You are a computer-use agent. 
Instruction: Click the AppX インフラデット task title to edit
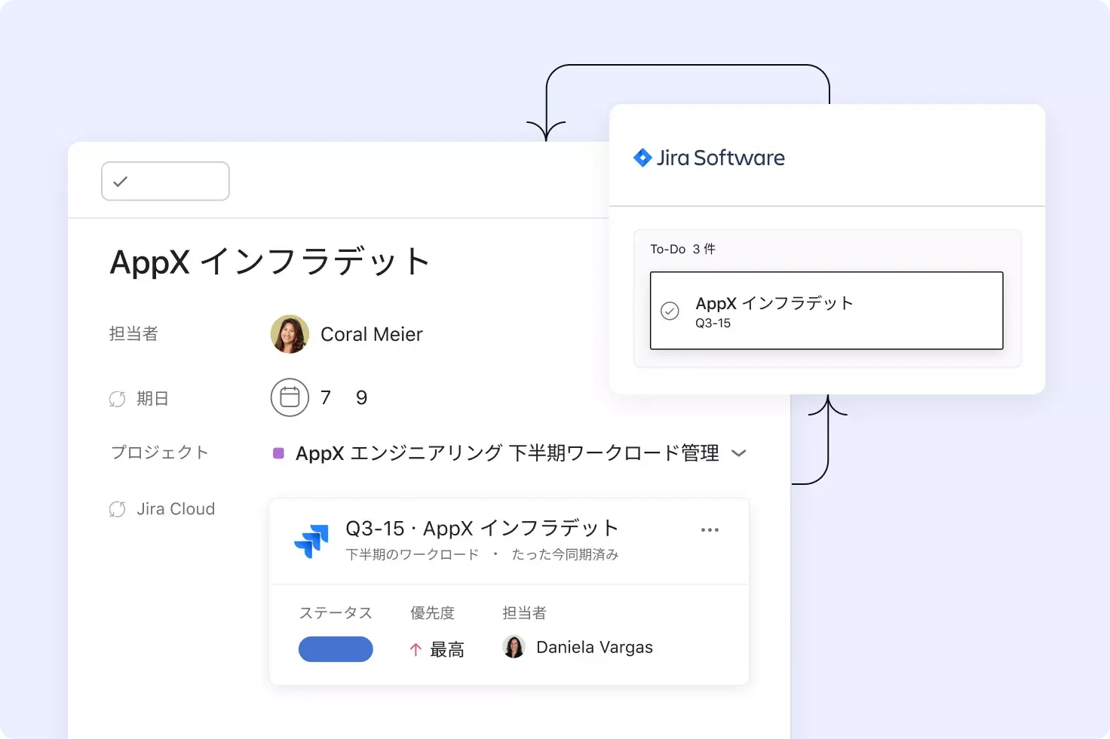point(269,262)
